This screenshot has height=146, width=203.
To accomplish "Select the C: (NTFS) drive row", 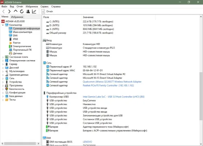I will point(79,21).
